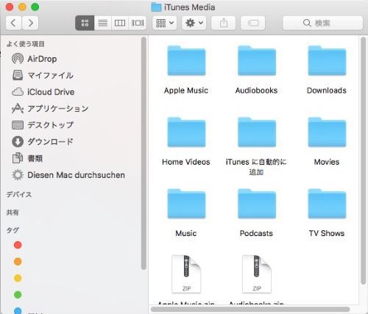This screenshot has height=314, width=368.
Task: Open the gear action menu
Action: click(194, 23)
